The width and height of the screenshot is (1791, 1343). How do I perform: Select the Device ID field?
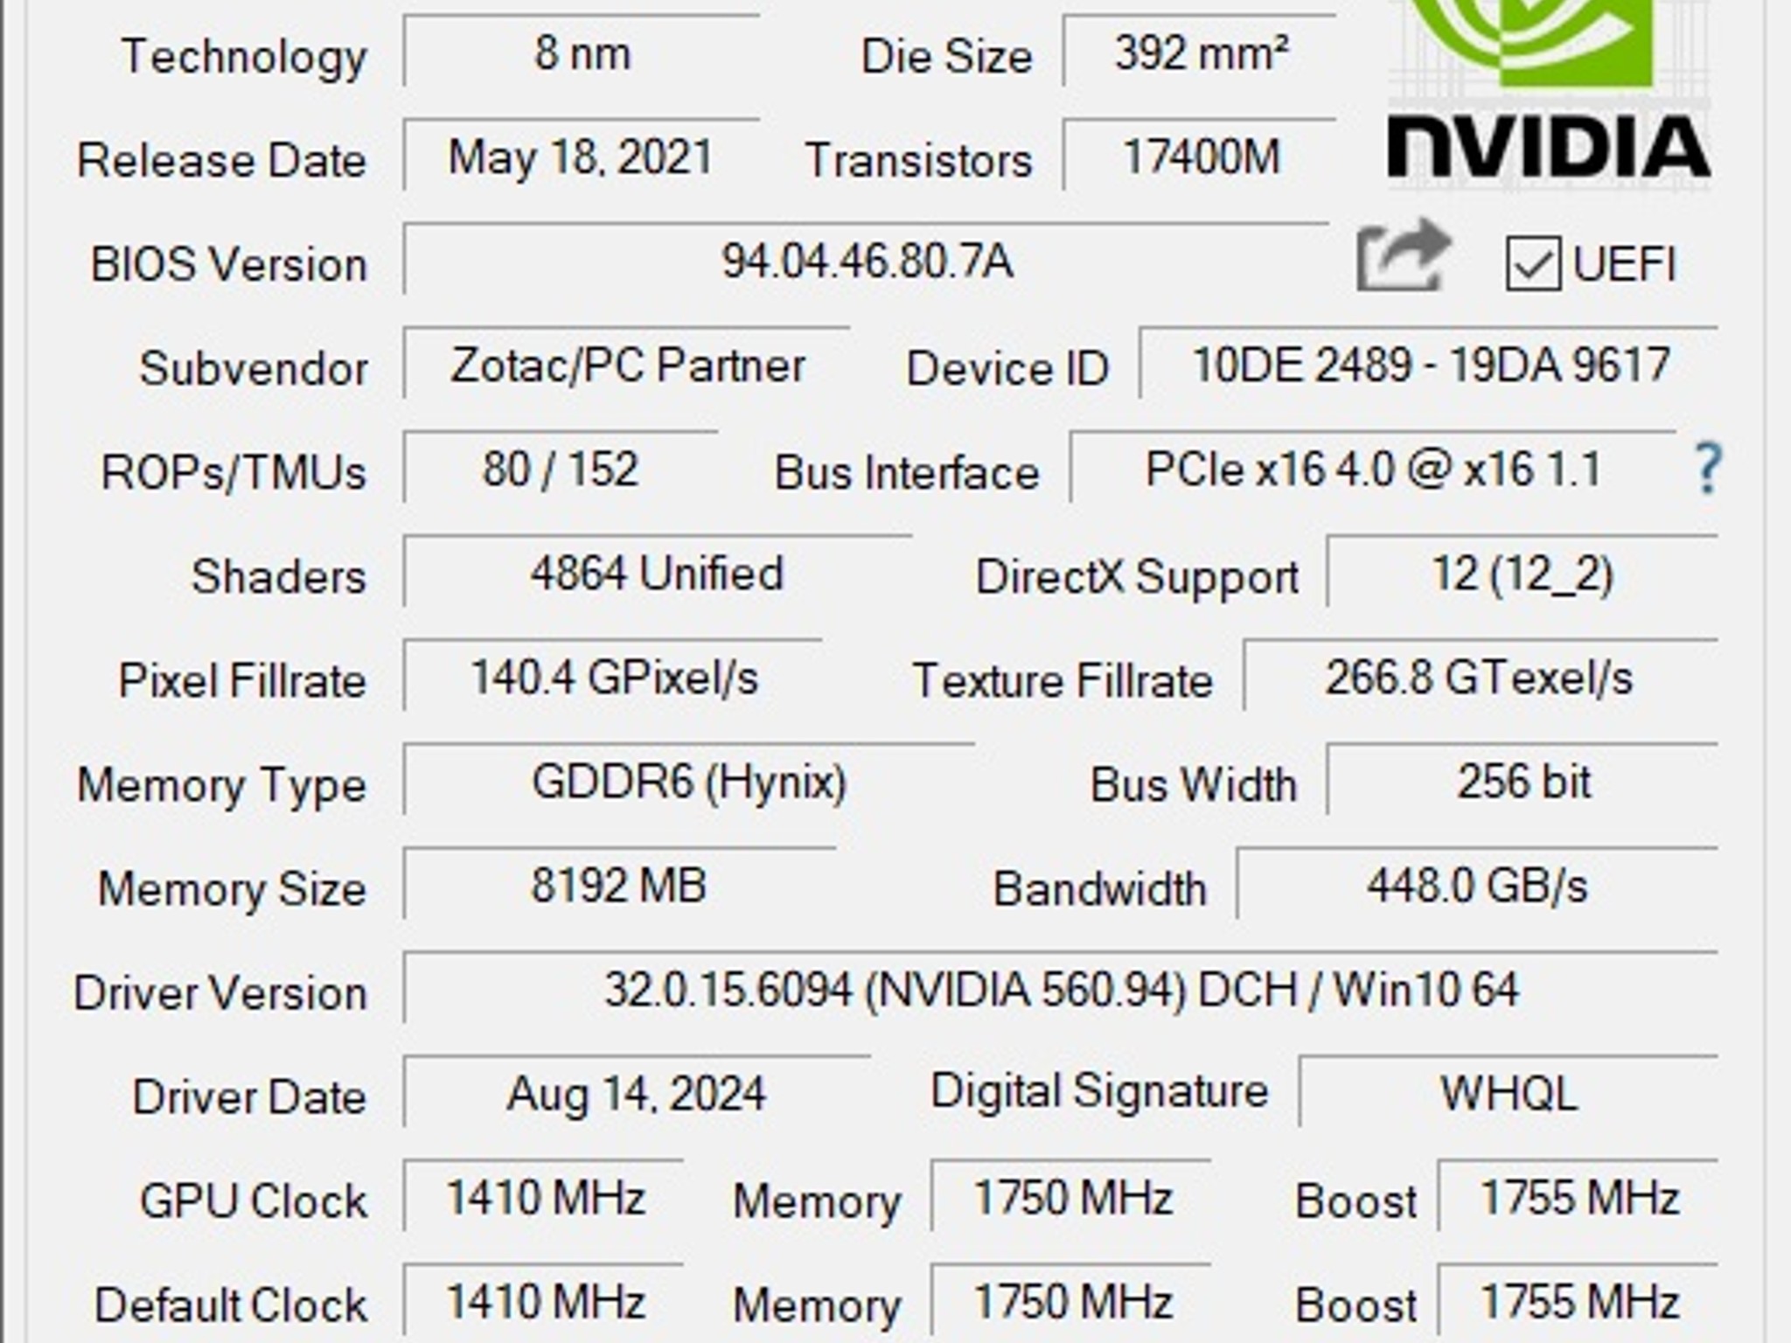coord(1429,364)
